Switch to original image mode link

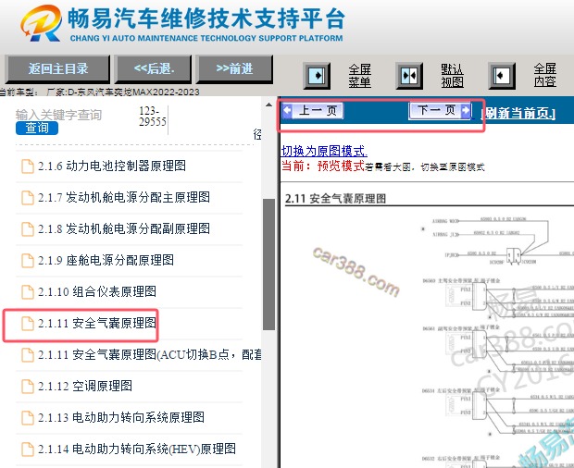pyautogui.click(x=324, y=151)
